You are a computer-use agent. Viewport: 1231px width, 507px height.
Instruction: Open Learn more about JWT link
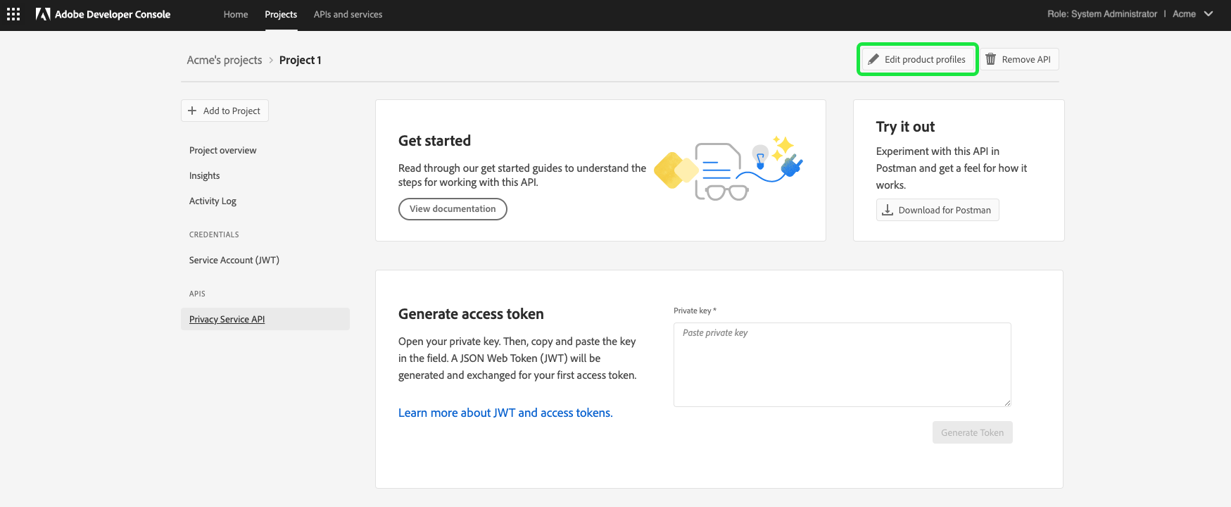(505, 413)
